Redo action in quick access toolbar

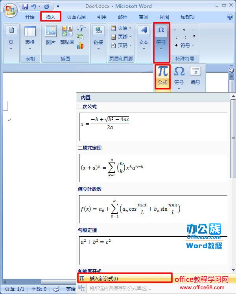coord(46,7)
